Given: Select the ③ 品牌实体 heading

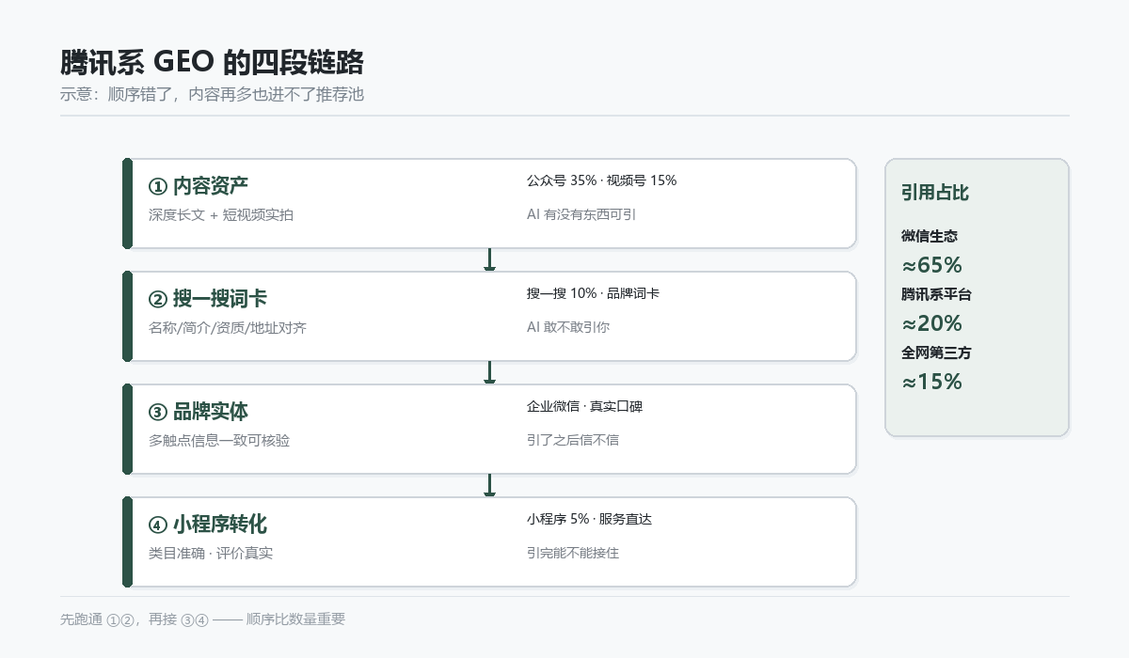Looking at the screenshot, I should pyautogui.click(x=199, y=412).
